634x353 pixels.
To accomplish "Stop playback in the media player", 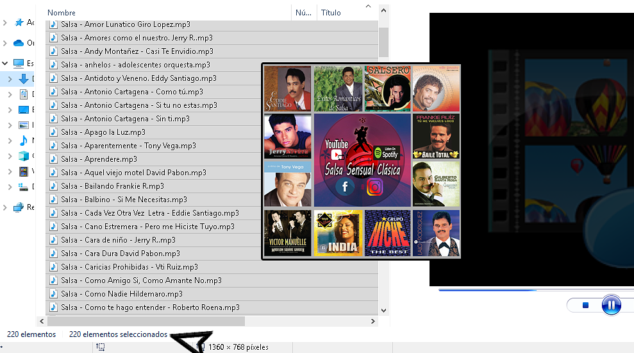I will [585, 306].
